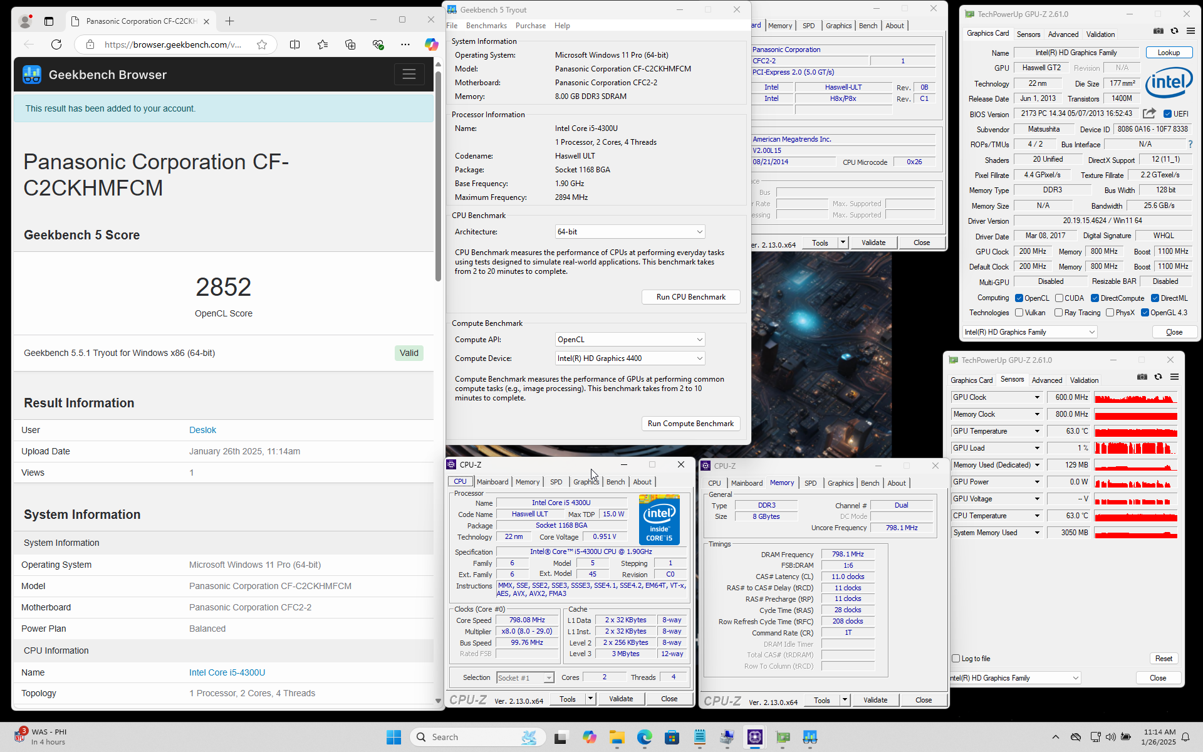Click the Run CPU Benchmark button
This screenshot has width=1203, height=752.
[690, 297]
